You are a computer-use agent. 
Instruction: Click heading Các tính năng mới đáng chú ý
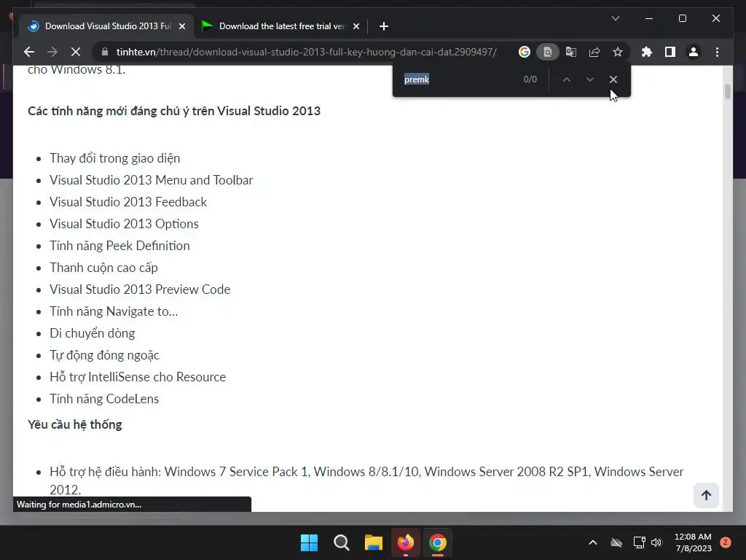coord(174,111)
